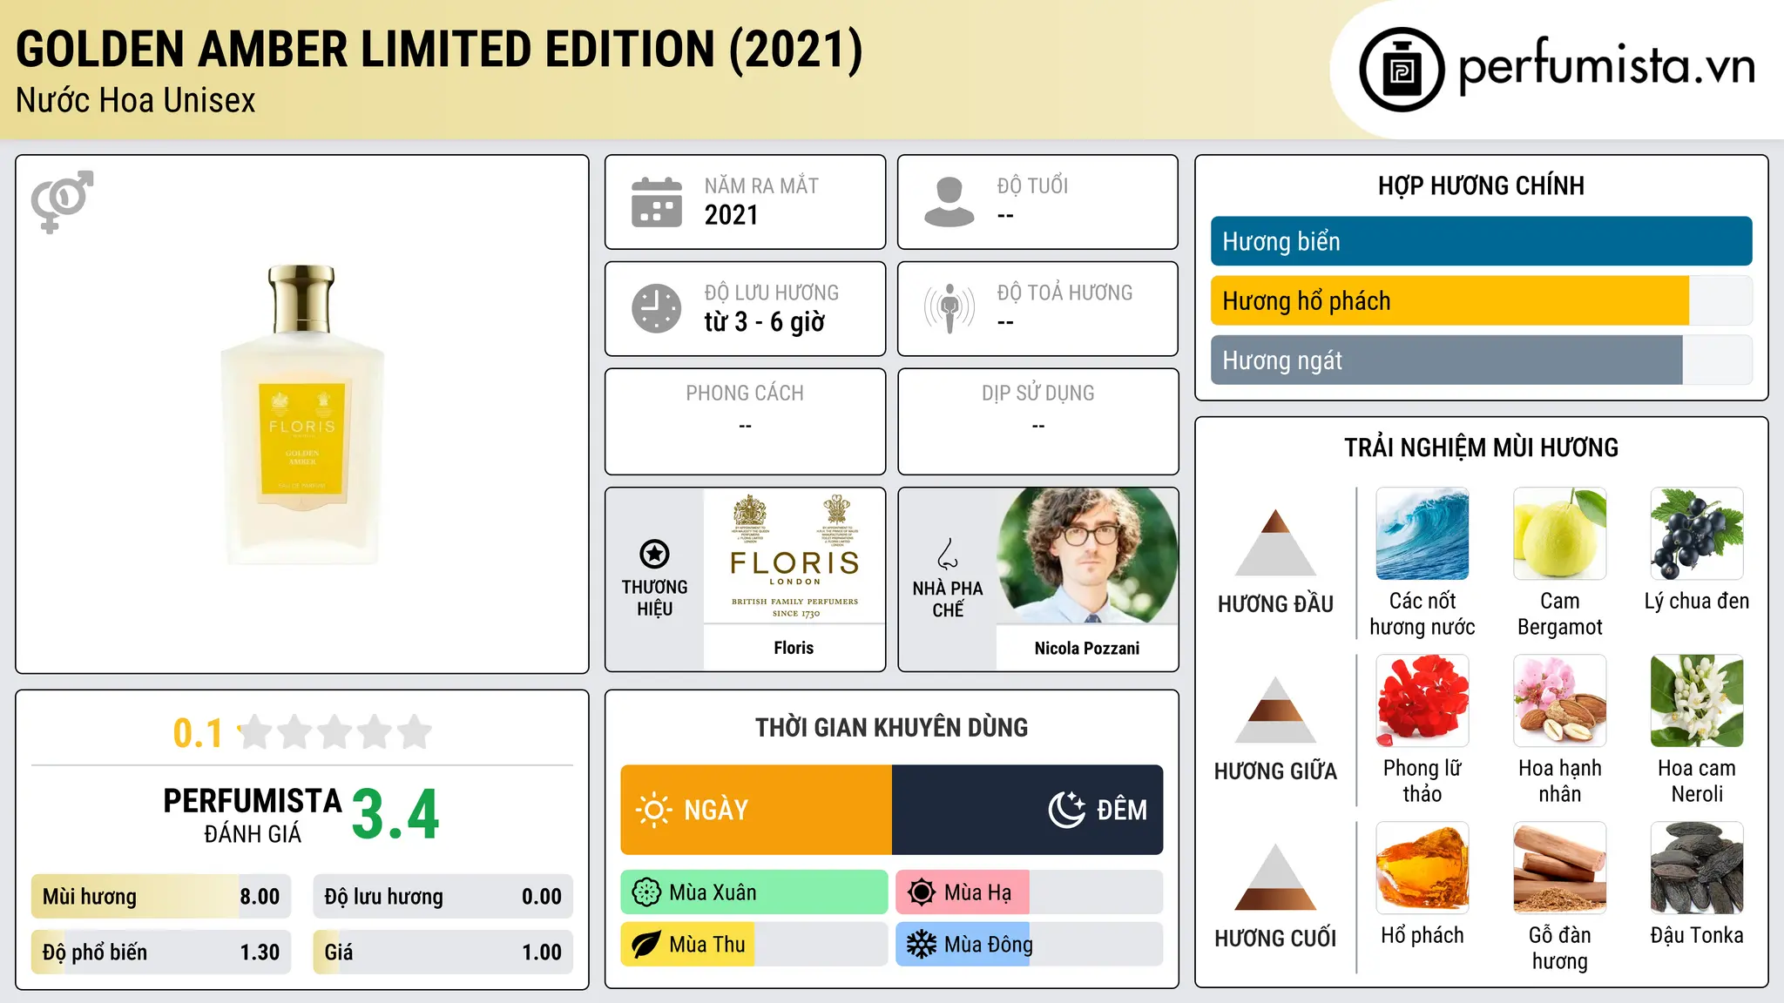
Task: Click the sun icon in the Ngày bar
Action: pyautogui.click(x=653, y=810)
